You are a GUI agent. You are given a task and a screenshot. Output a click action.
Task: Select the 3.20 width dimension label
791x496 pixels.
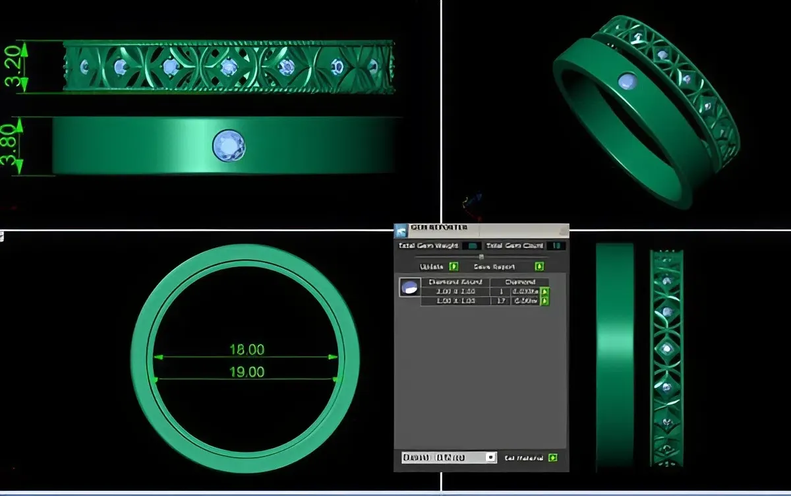coord(13,66)
